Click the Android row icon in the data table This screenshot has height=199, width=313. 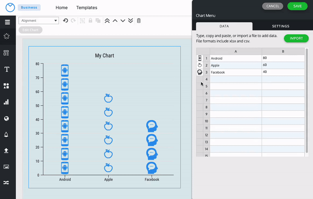[200, 58]
